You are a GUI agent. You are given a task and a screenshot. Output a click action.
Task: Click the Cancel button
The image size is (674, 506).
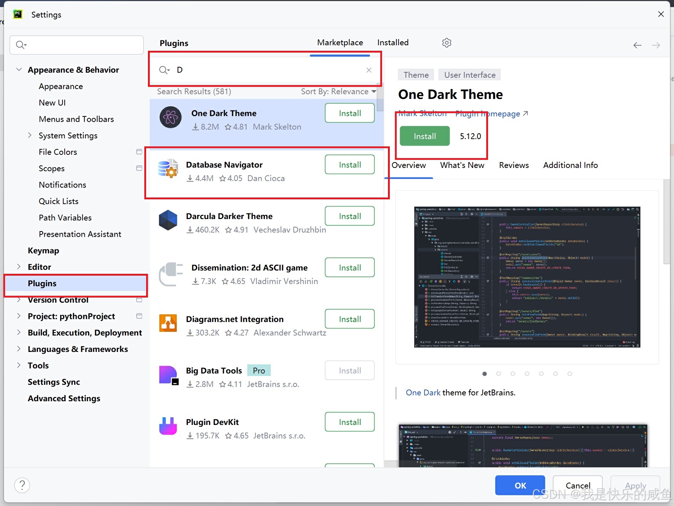[x=578, y=485]
